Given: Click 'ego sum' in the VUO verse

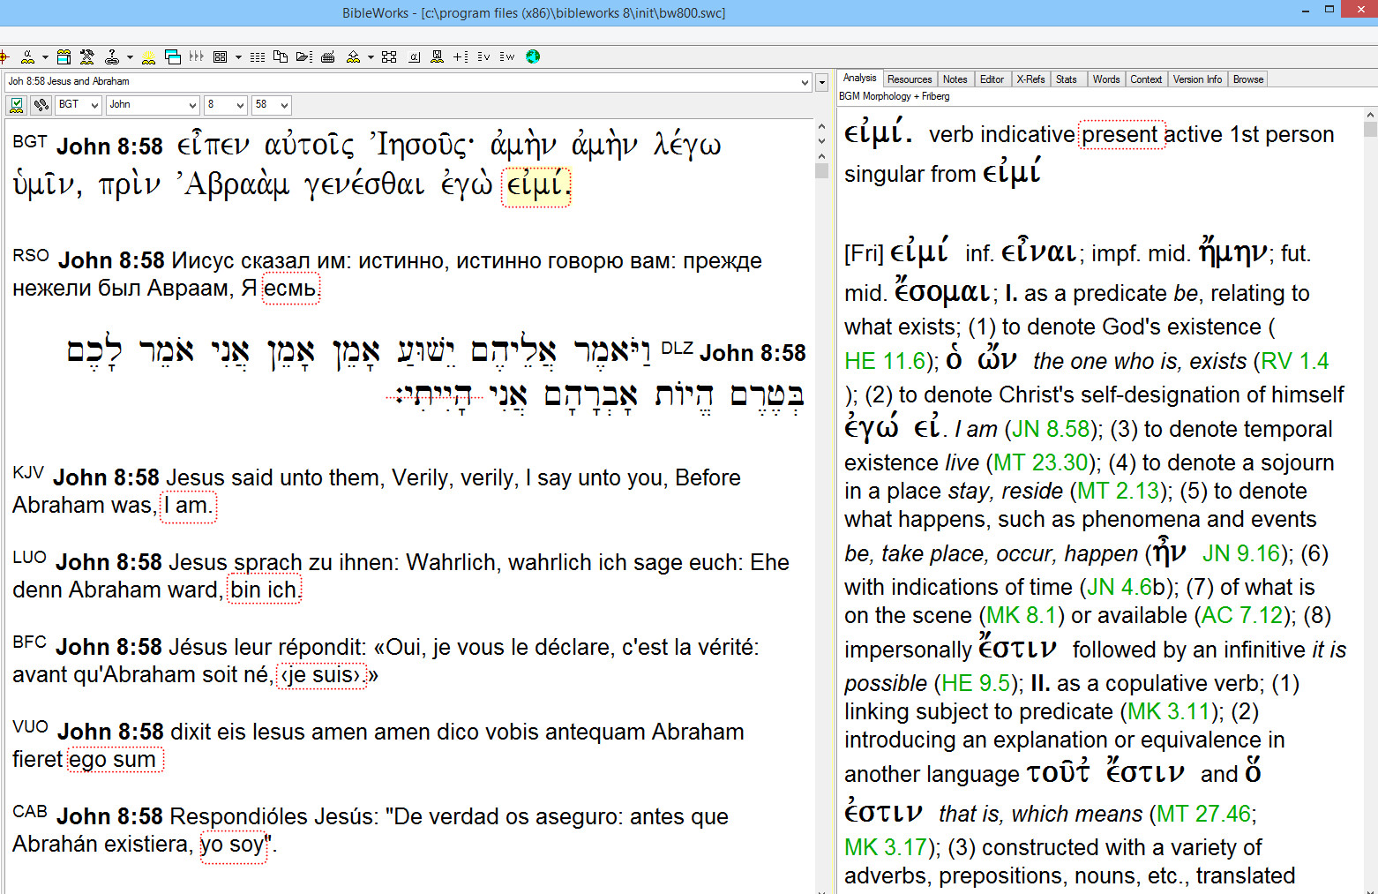Looking at the screenshot, I should click(115, 760).
